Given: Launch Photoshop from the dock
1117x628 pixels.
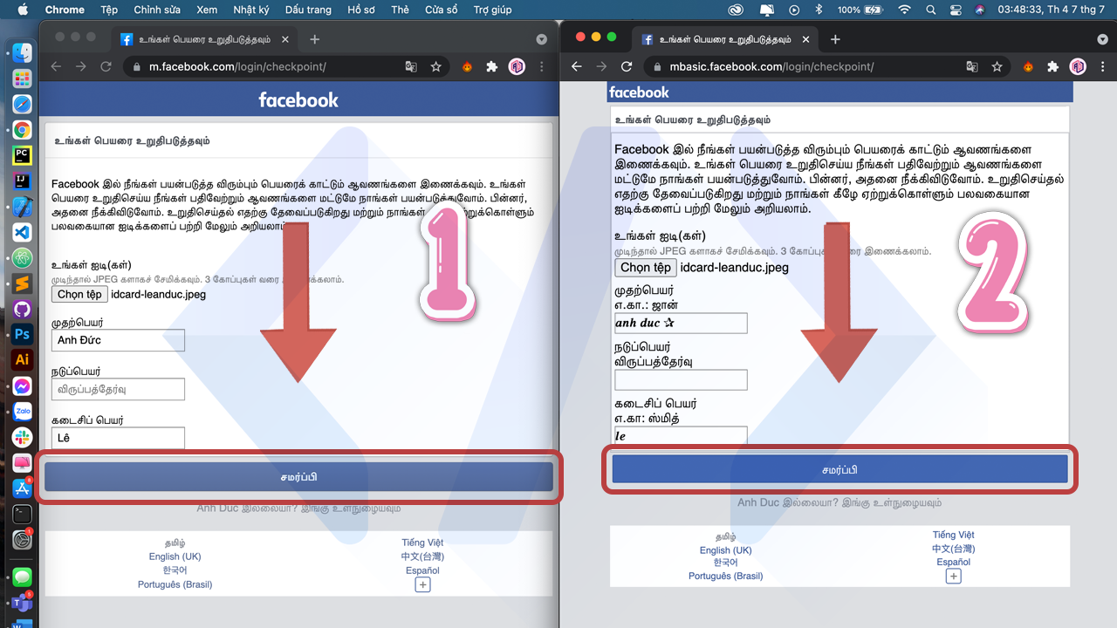Looking at the screenshot, I should point(23,335).
